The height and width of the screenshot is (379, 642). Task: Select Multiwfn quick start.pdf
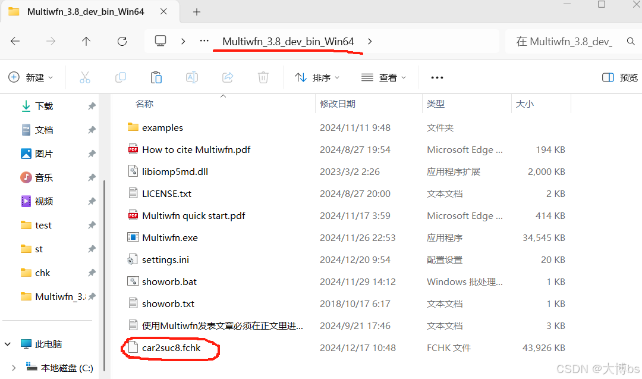193,215
